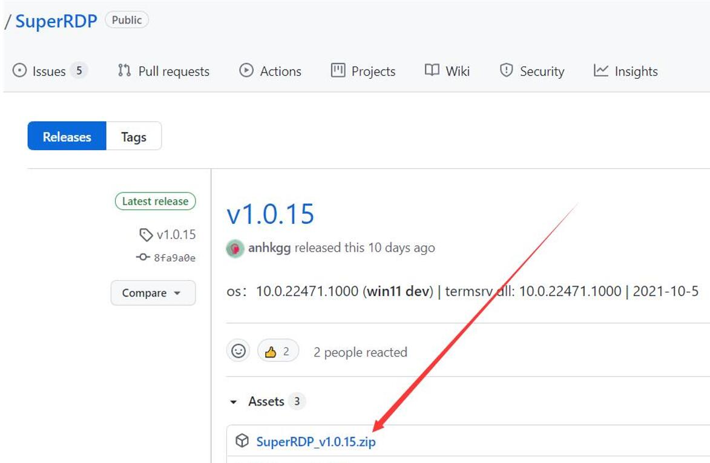Go to Pull requests tab
The height and width of the screenshot is (463, 710).
[163, 71]
